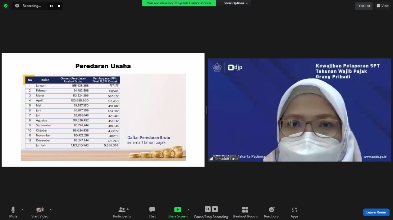The height and width of the screenshot is (220, 393).
Task: Click the green Share Screen icon
Action: (x=177, y=210)
